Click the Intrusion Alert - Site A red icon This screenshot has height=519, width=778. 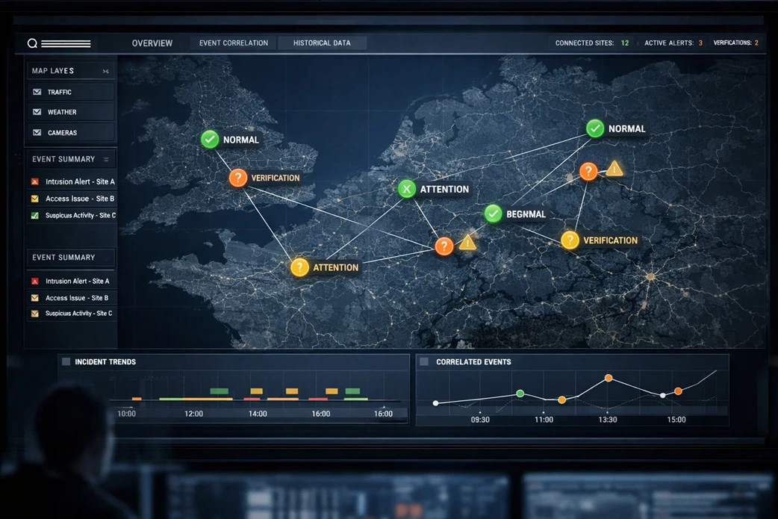pos(34,181)
